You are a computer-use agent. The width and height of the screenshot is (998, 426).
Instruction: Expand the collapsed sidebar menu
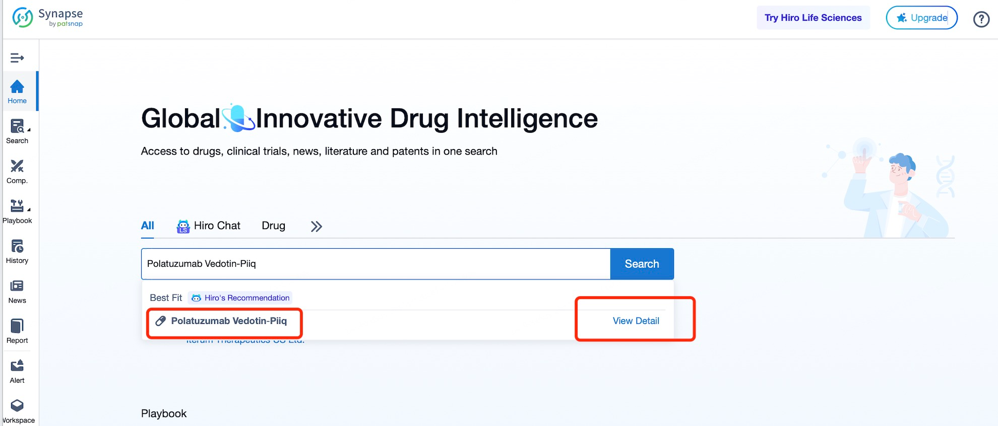tap(17, 58)
